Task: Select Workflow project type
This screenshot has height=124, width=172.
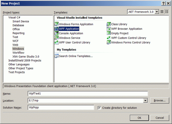Action: click(18, 53)
